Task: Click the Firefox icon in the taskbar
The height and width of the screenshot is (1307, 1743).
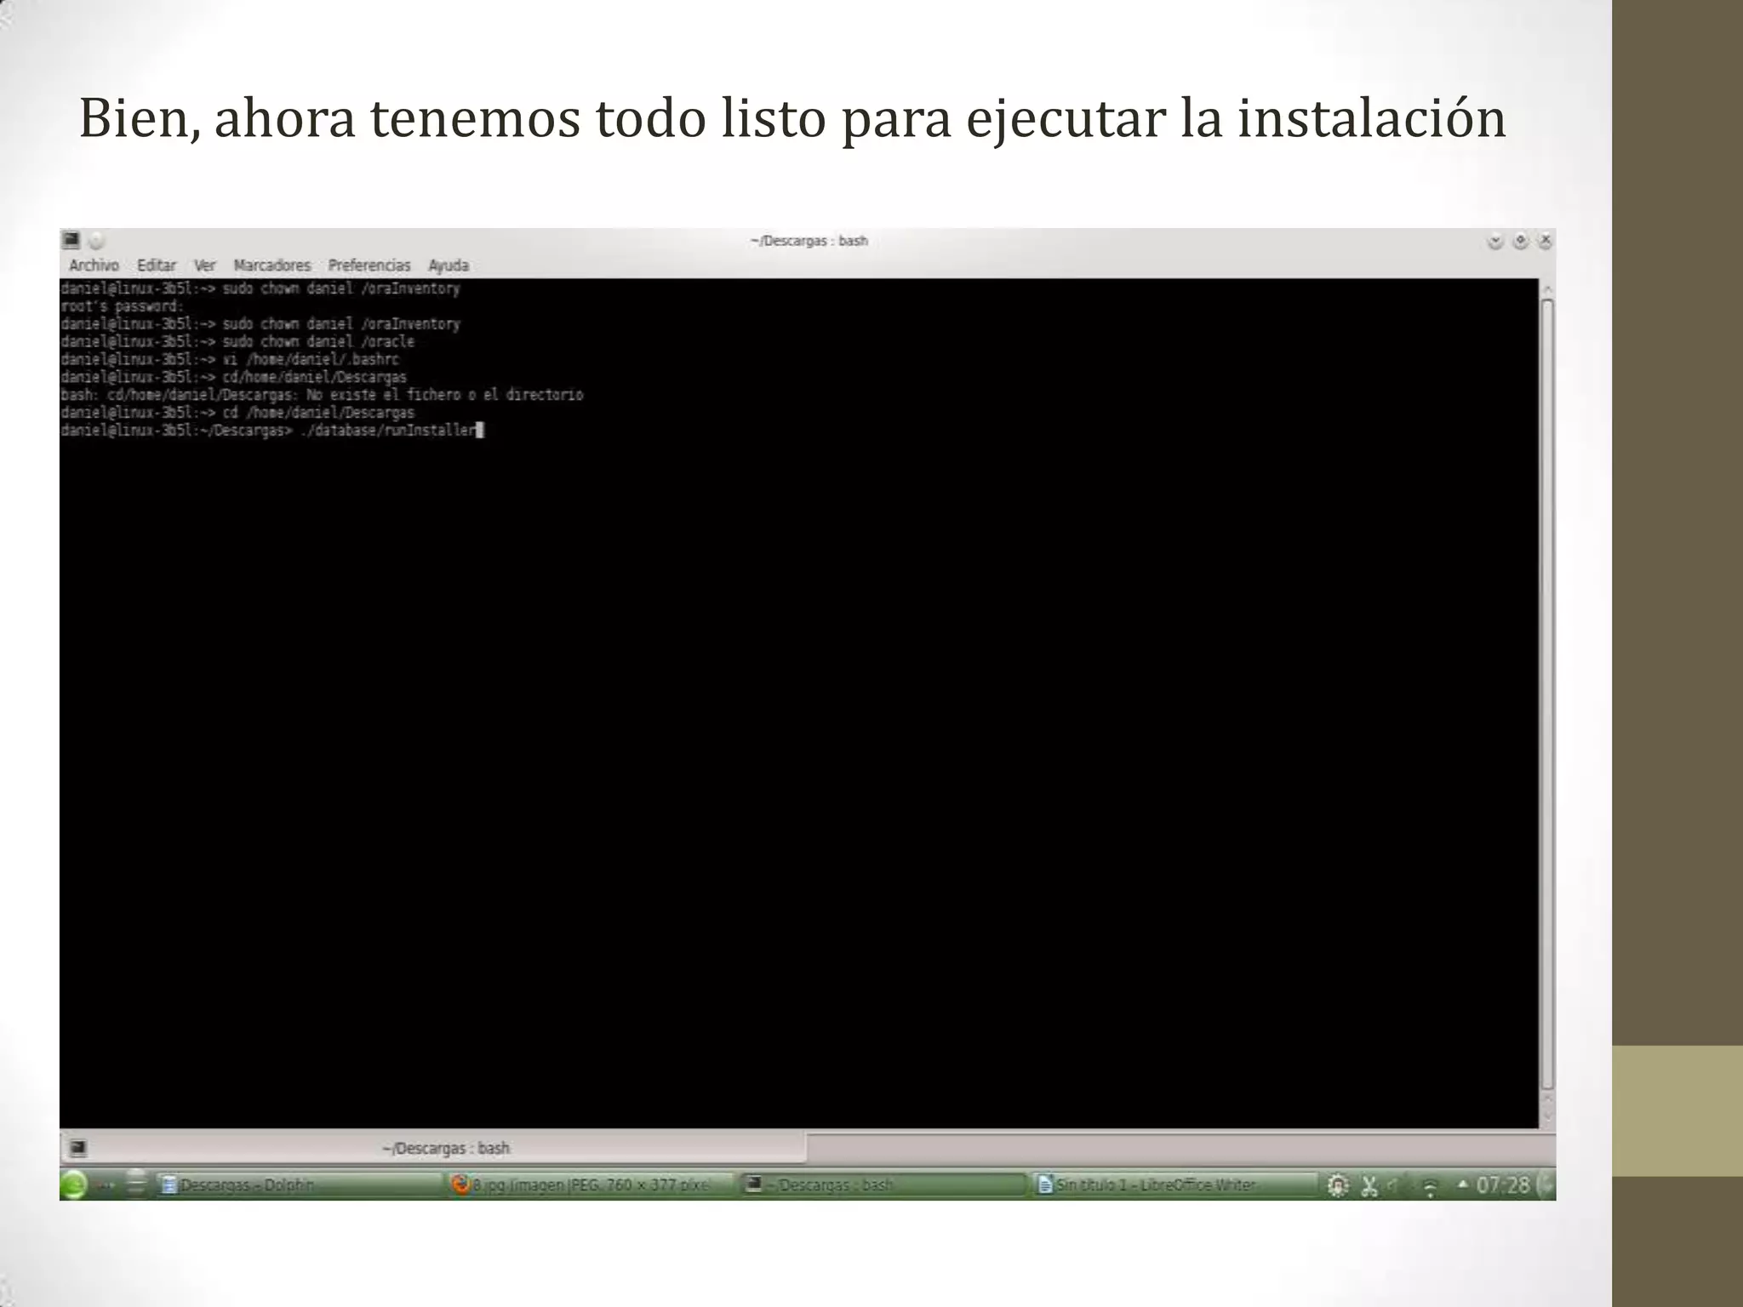Action: point(460,1184)
